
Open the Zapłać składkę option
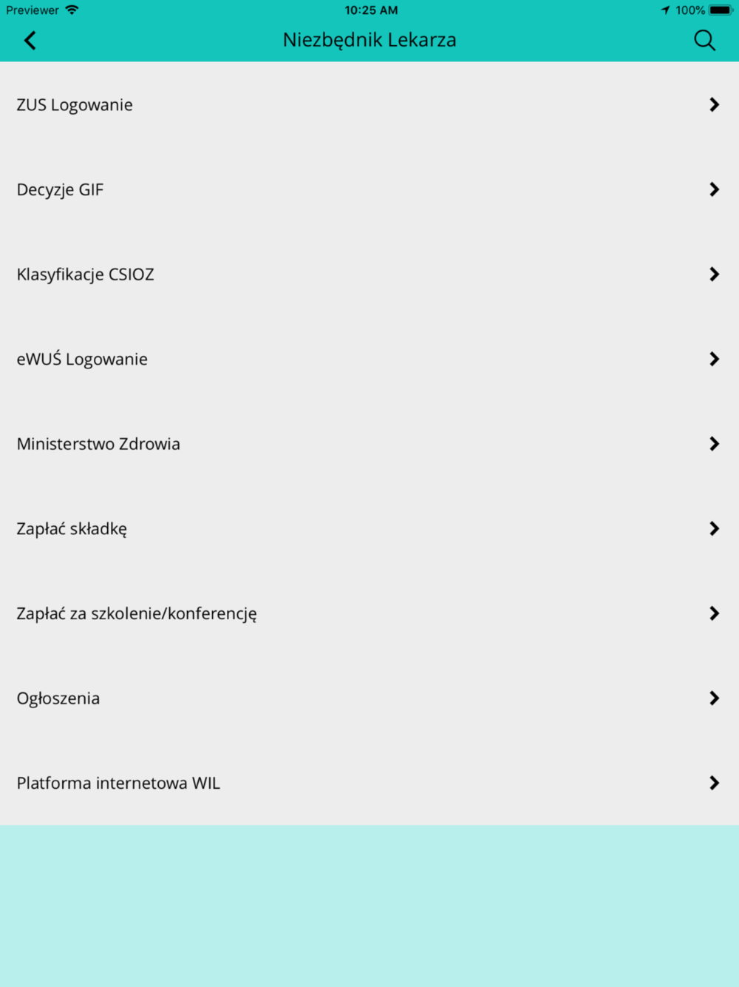(x=369, y=528)
